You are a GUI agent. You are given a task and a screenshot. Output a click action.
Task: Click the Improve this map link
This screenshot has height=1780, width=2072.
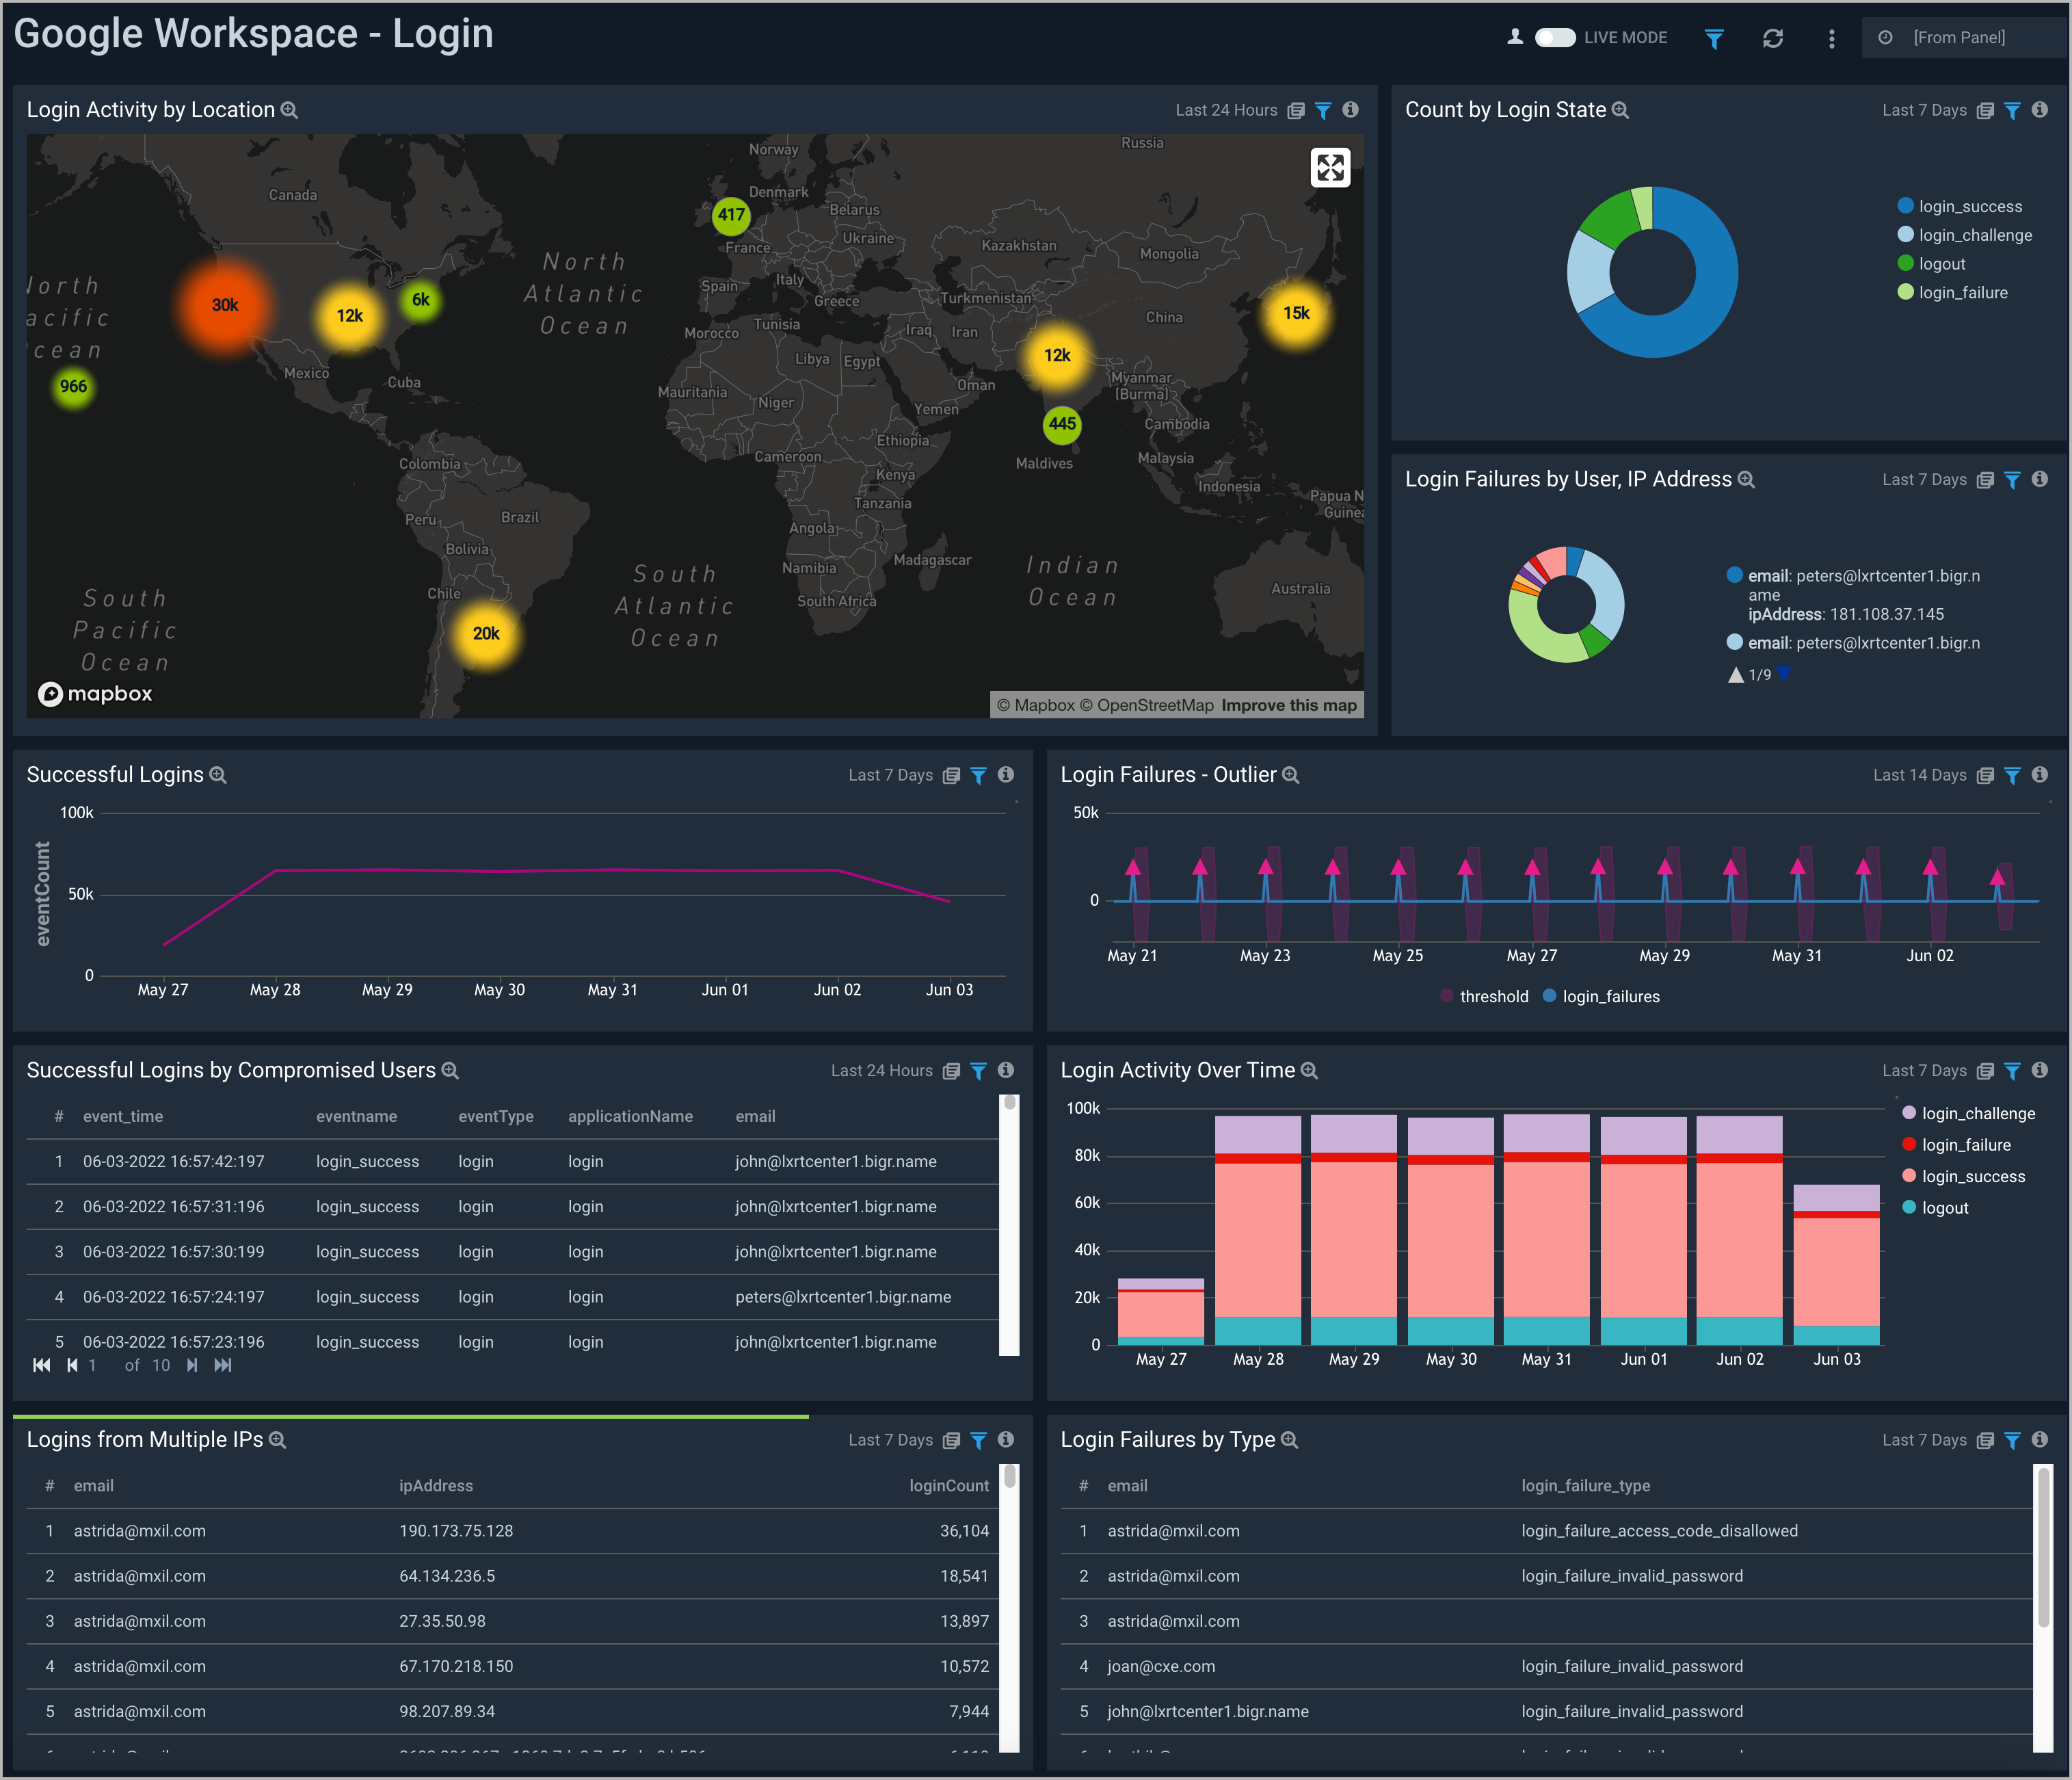[1288, 705]
